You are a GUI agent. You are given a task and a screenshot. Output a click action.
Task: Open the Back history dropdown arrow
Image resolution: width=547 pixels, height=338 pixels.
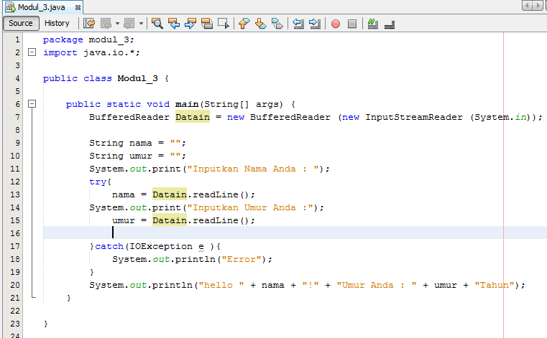point(117,24)
